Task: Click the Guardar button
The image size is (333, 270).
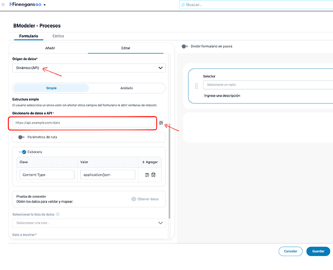Action: pos(318,251)
